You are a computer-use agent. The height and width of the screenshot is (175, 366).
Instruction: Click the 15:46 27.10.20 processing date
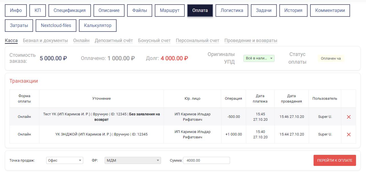pyautogui.click(x=291, y=117)
